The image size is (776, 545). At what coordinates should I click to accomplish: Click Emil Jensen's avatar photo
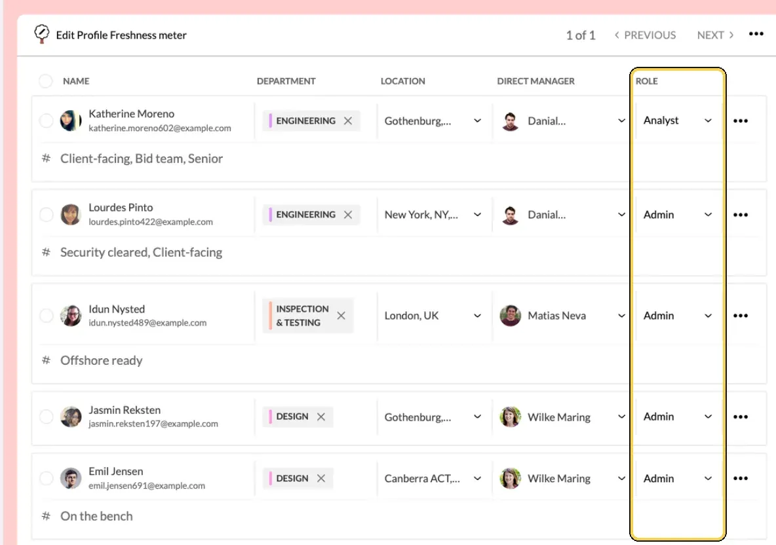pyautogui.click(x=71, y=478)
